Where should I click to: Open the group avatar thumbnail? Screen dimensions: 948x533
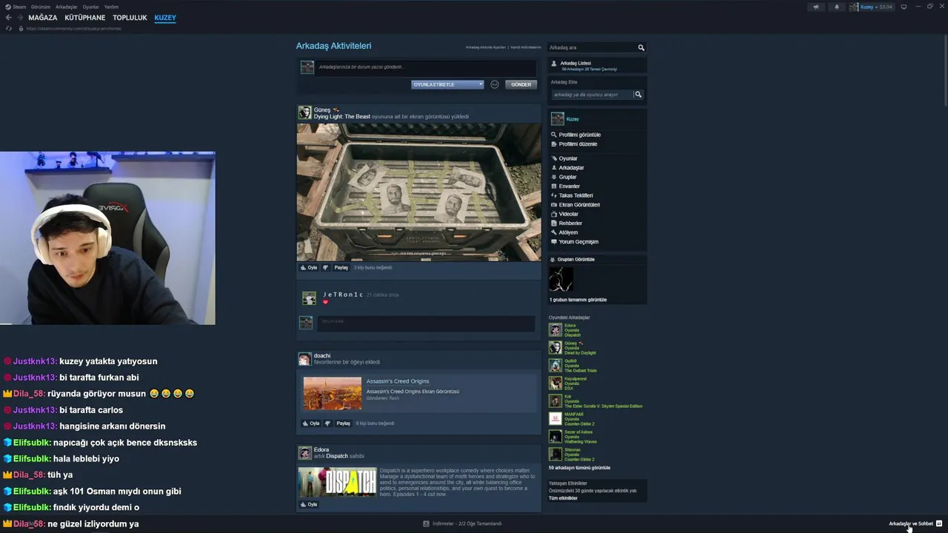point(561,280)
